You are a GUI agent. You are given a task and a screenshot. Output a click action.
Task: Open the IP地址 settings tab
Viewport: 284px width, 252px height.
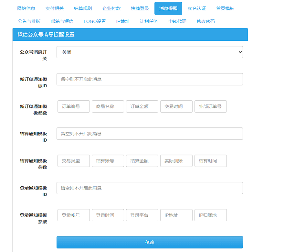coord(123,21)
